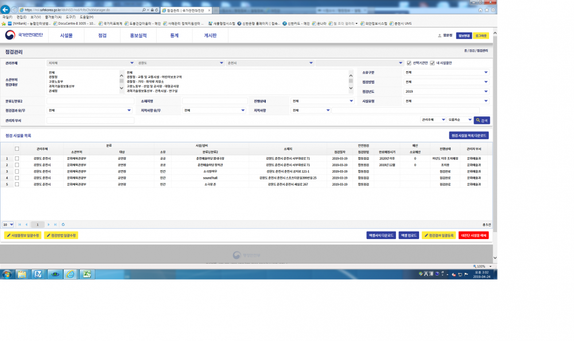Viewport: 574px width, 341px height.
Task: Click the user profile icon near 로그아웃
Action: click(x=439, y=36)
